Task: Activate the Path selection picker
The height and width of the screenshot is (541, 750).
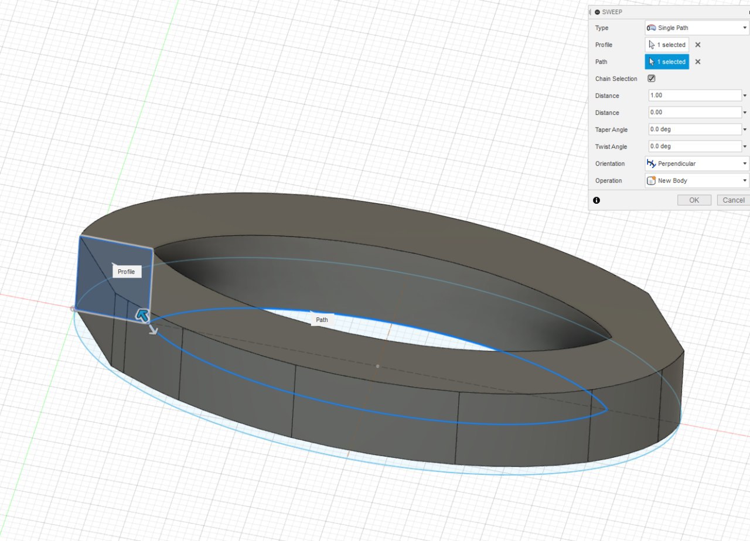Action: (667, 62)
